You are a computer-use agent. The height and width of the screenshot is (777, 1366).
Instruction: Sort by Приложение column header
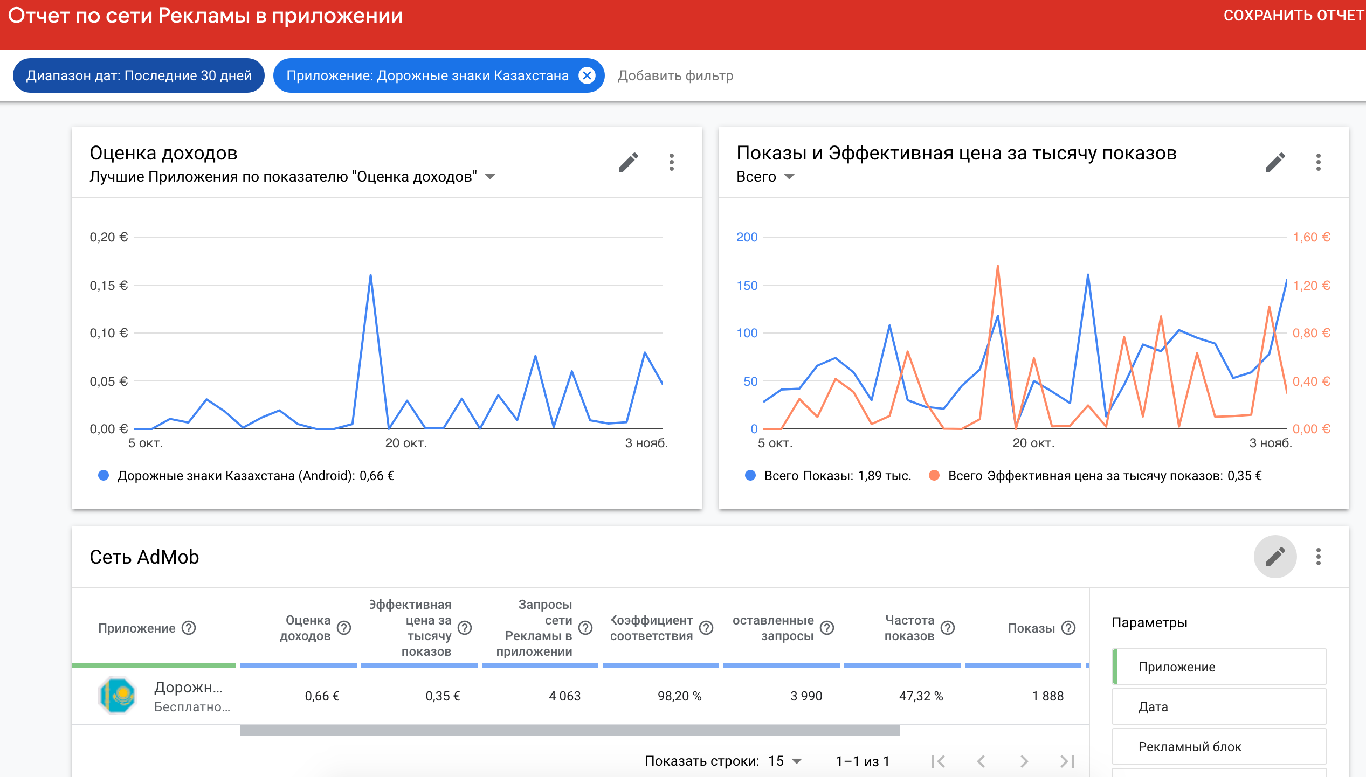tap(137, 628)
